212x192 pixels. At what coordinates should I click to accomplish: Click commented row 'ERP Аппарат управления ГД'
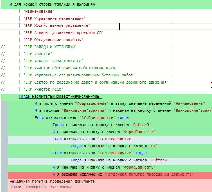(x=53, y=61)
